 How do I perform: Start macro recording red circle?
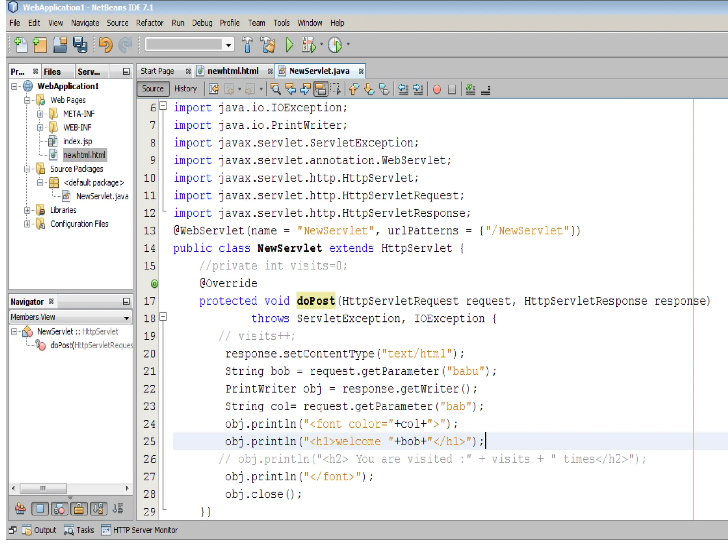click(x=437, y=89)
